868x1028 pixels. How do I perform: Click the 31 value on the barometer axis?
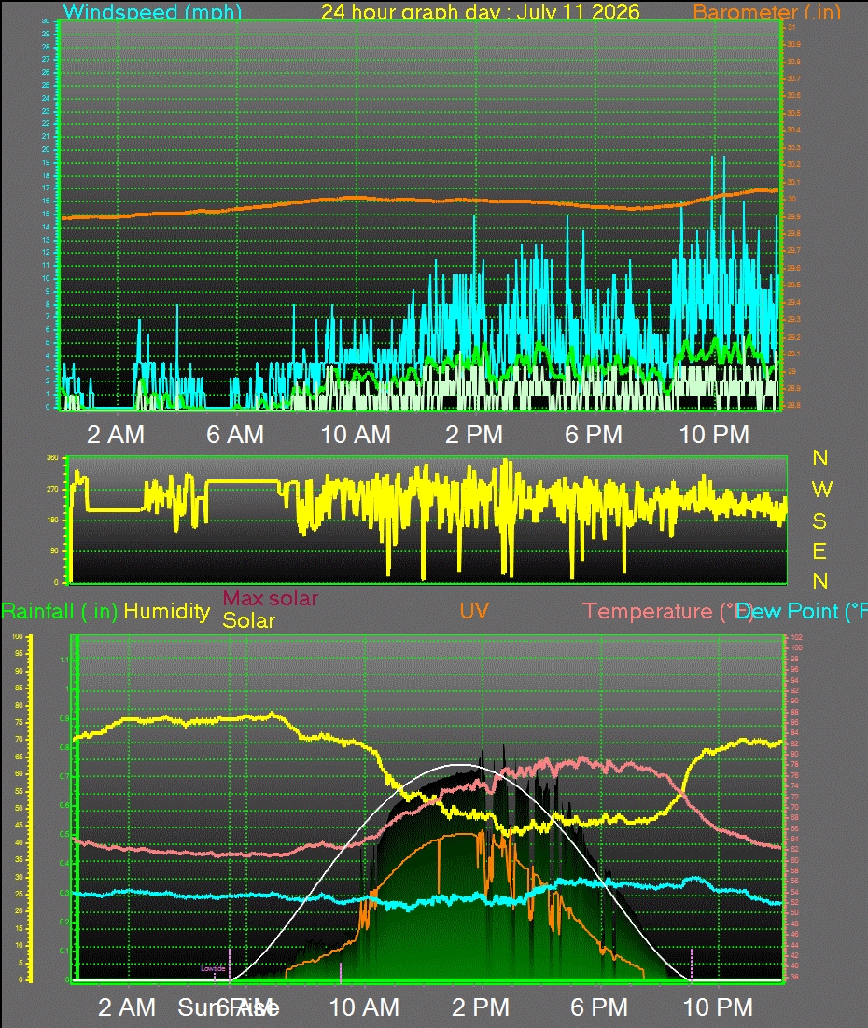[791, 28]
